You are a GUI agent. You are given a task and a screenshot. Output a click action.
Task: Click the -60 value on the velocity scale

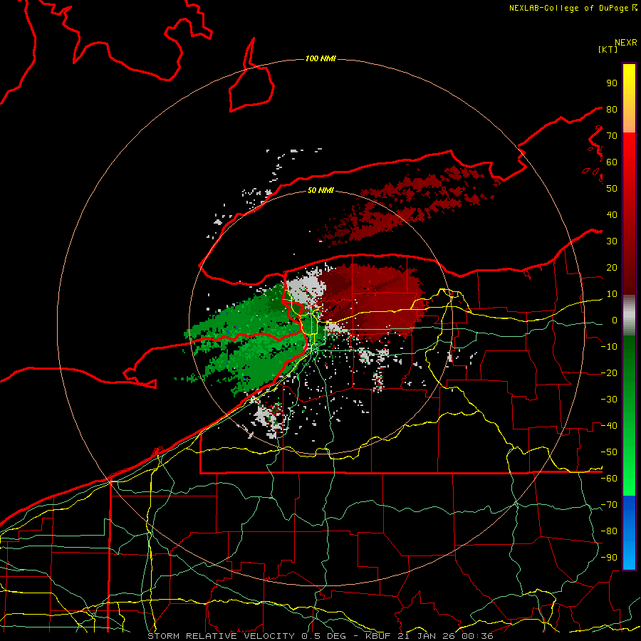609,479
